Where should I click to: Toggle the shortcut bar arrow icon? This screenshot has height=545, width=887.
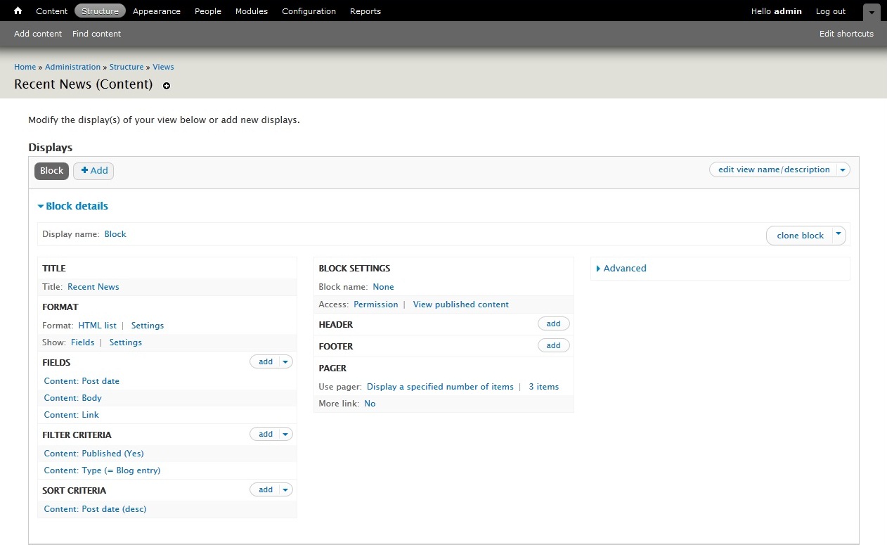pos(872,12)
